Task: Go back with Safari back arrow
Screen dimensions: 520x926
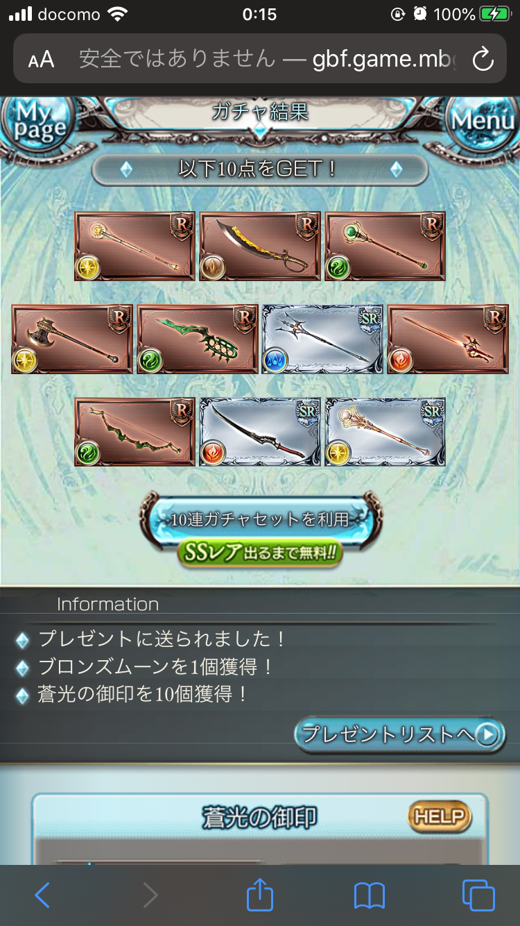Action: [42, 895]
